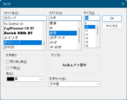Image resolution: width=127 pixels, height=100 pixels.
Task: Click the black color swatch in 色 combo
Action: pos(11,79)
